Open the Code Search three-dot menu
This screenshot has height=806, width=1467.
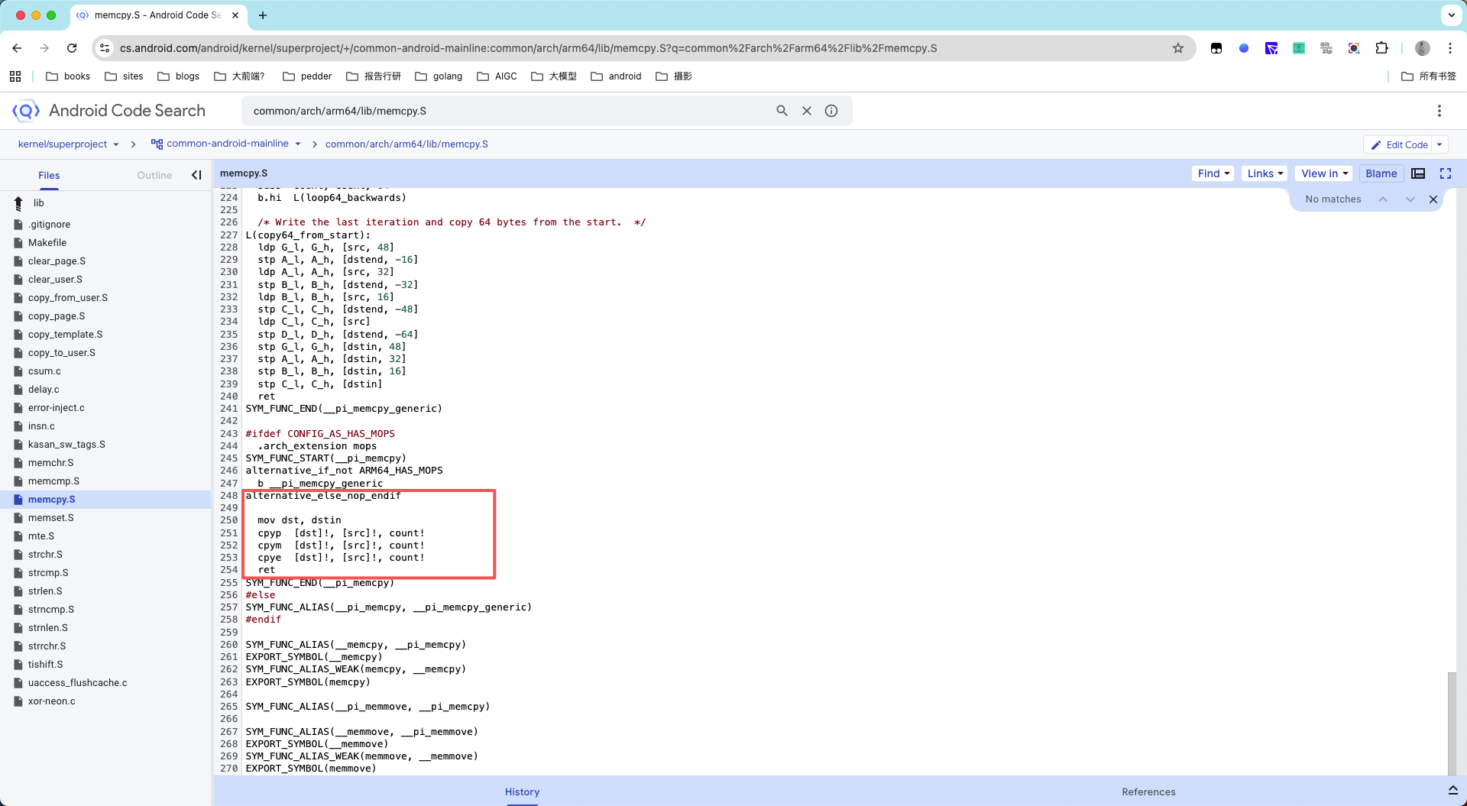point(1439,111)
